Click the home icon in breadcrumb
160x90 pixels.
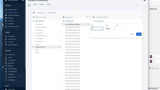click(34, 13)
